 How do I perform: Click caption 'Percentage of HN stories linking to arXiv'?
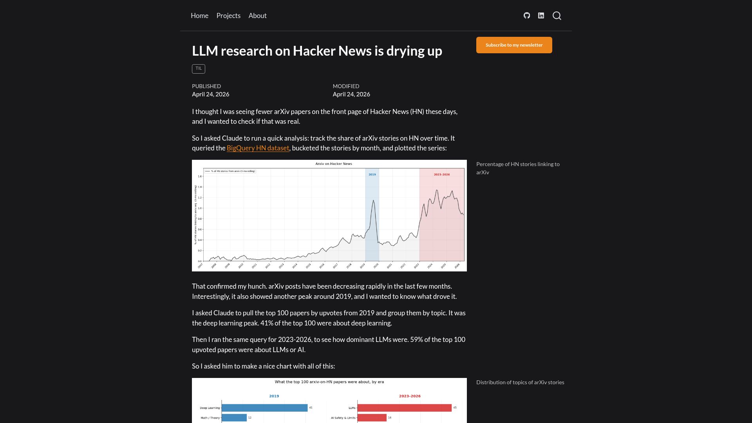[518, 168]
